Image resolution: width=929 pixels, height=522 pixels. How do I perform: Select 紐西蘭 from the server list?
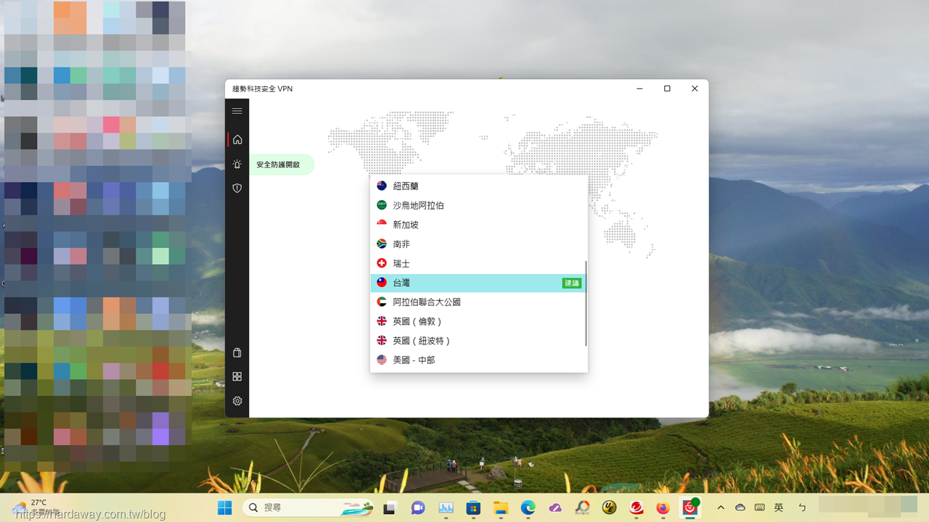[x=478, y=186]
